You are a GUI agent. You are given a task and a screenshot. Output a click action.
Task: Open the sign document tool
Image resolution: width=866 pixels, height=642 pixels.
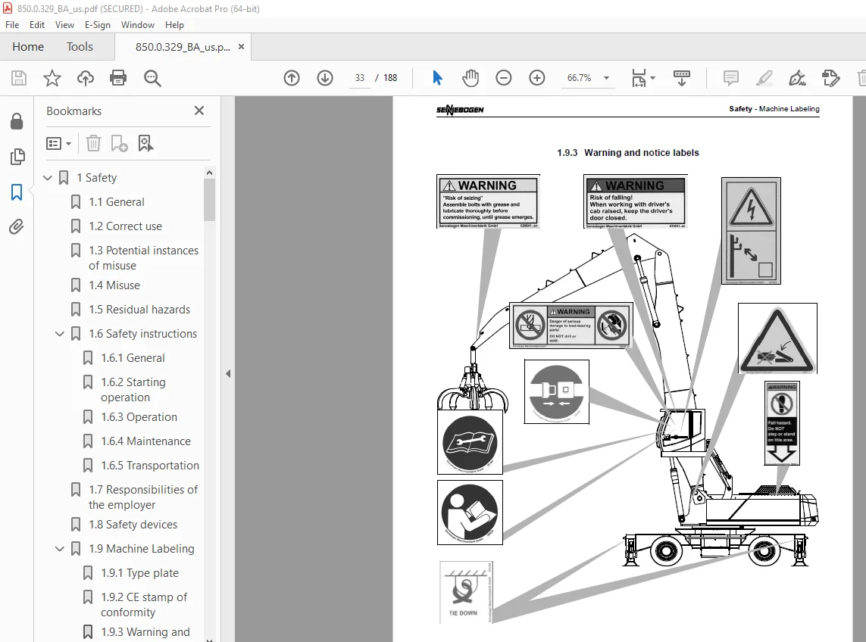[x=797, y=78]
